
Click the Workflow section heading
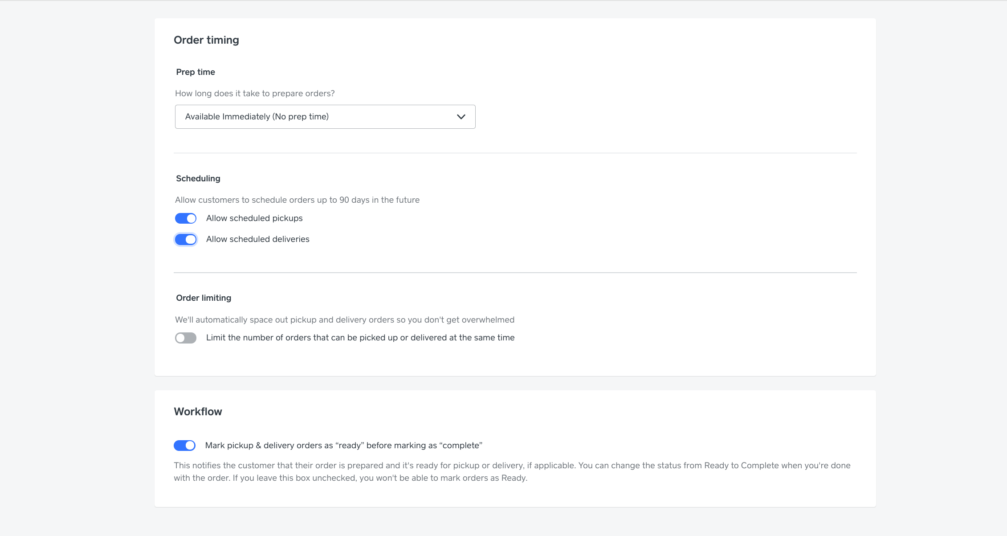[198, 412]
